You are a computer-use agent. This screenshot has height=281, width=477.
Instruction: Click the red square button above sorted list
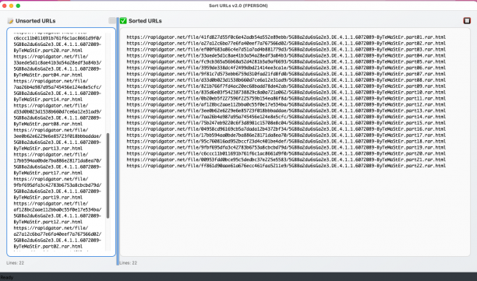point(467,21)
